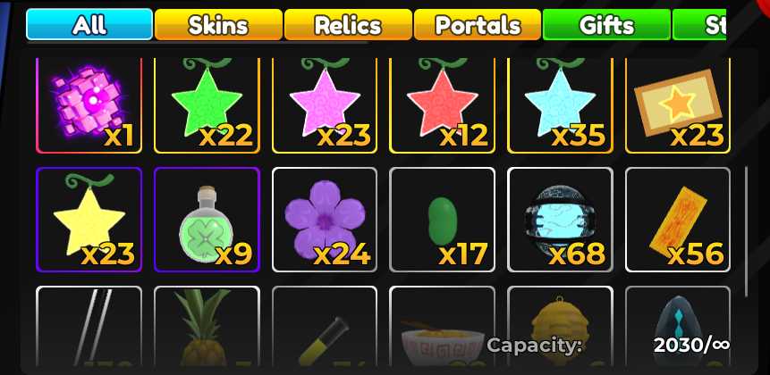
Task: Switch to the Portals tab
Action: 478,24
